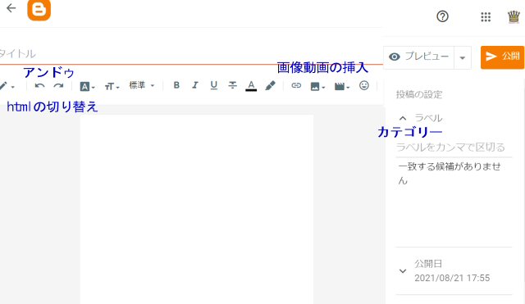Collapse the ラベル section
Viewport: 525px width, 304px height.
(x=403, y=118)
